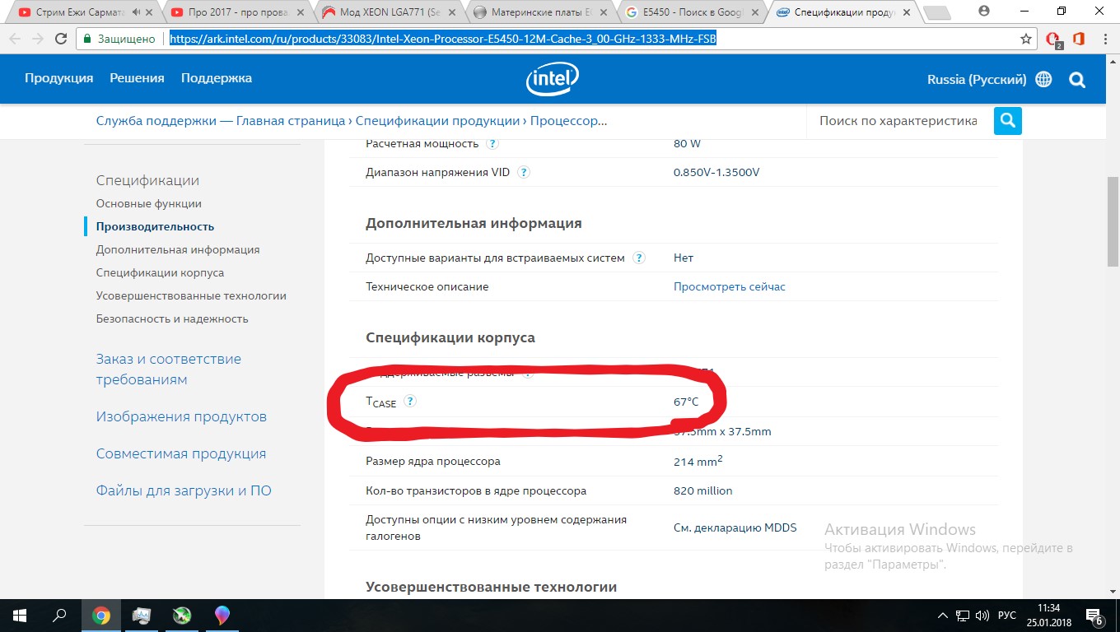Jump to Усовершенствованные технологии sidebar link
This screenshot has width=1120, height=632.
[191, 295]
